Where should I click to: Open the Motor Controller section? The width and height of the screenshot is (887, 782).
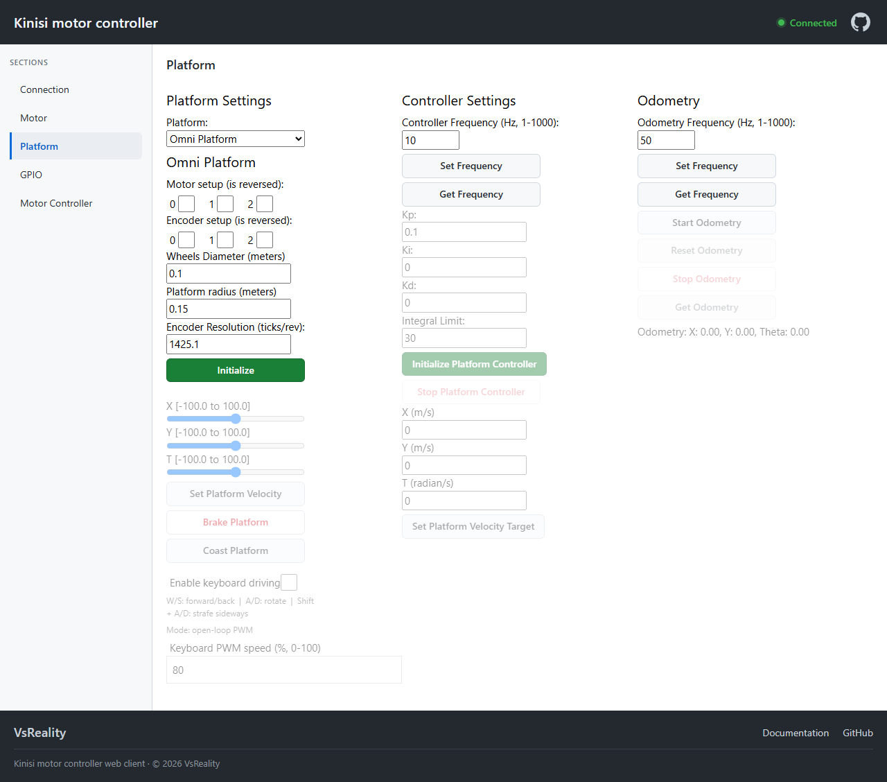(x=76, y=203)
